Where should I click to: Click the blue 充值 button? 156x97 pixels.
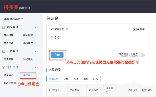click(57, 55)
